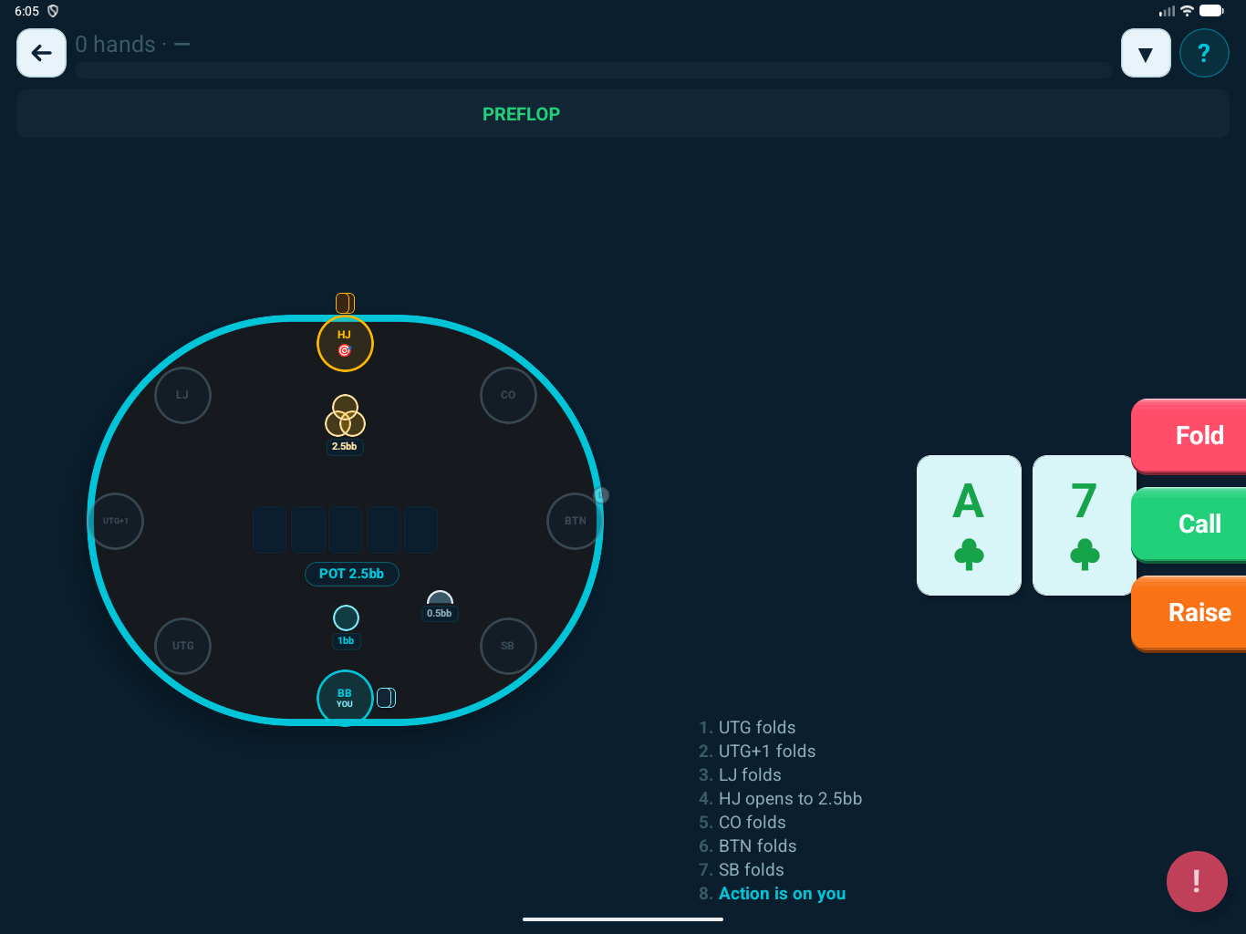Screen dimensions: 1246x934
Task: Tap the Ace of clubs card
Action: [x=969, y=525]
